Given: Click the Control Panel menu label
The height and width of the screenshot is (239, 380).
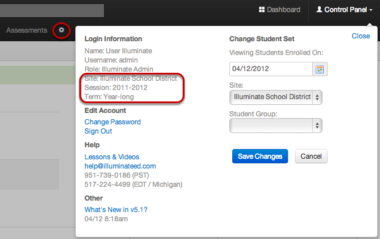Looking at the screenshot, I should pyautogui.click(x=346, y=10).
